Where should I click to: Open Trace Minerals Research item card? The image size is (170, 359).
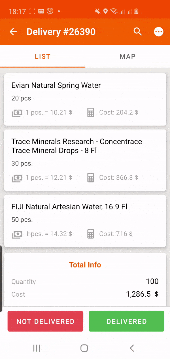click(85, 160)
